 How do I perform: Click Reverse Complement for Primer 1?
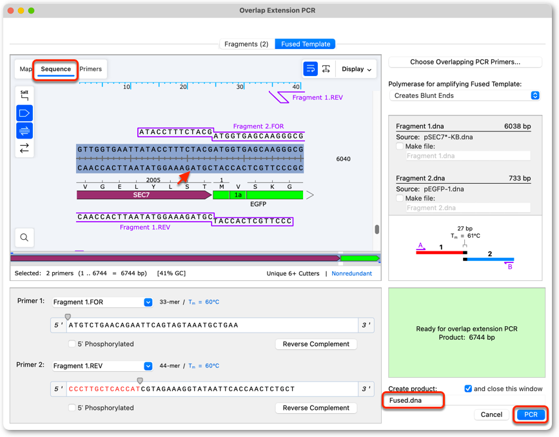316,344
